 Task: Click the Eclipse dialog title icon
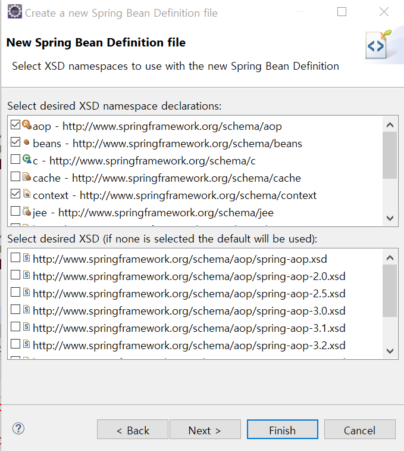[15, 12]
